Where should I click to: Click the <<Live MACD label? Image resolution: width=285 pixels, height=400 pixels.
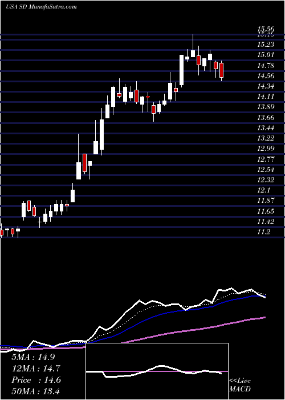click(240, 385)
